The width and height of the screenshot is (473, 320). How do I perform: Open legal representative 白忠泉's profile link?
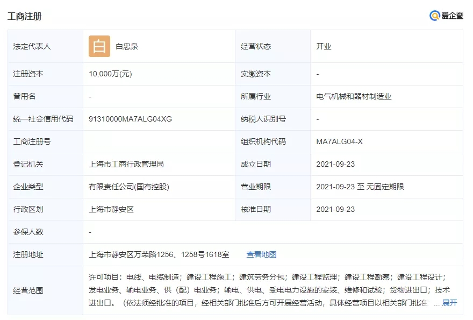point(127,46)
